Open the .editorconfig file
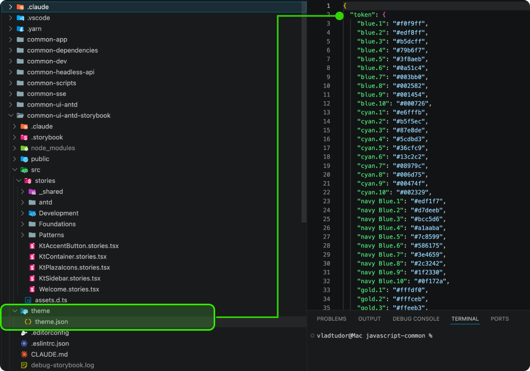Viewport: 530px width, 371px height. pos(50,333)
